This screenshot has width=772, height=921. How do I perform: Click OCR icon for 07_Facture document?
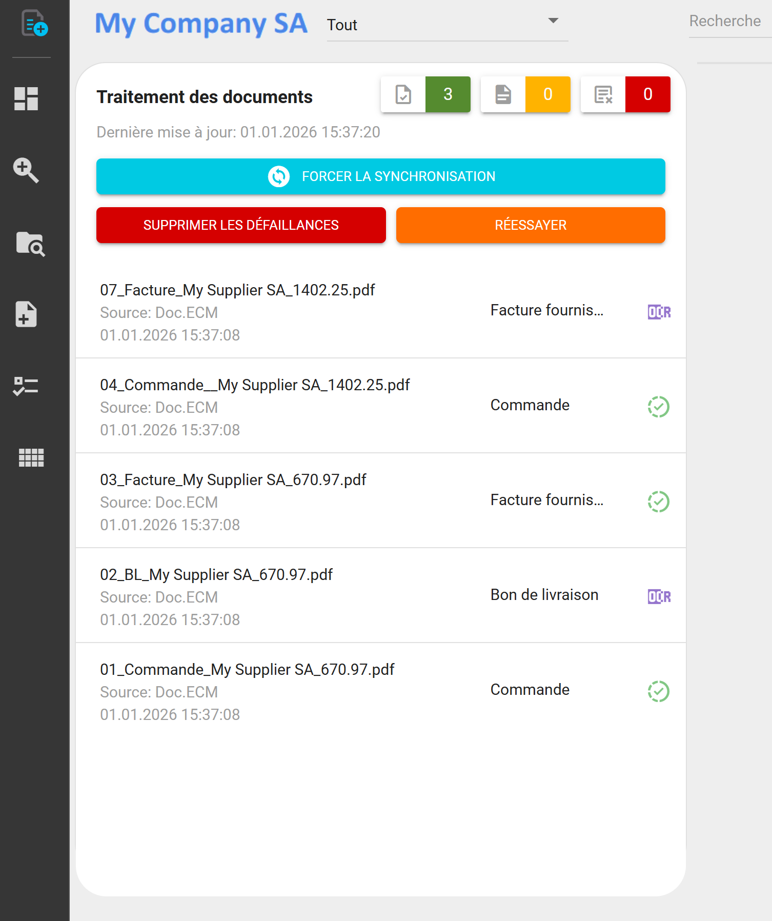[659, 312]
